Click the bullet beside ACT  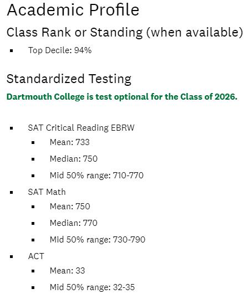12,257
